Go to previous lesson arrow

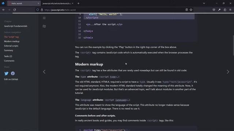(x=44, y=72)
